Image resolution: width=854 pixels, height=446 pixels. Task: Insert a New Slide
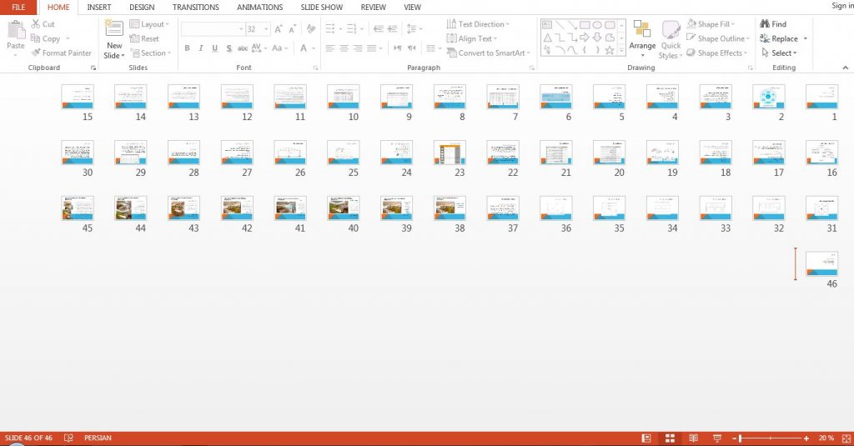[x=114, y=39]
